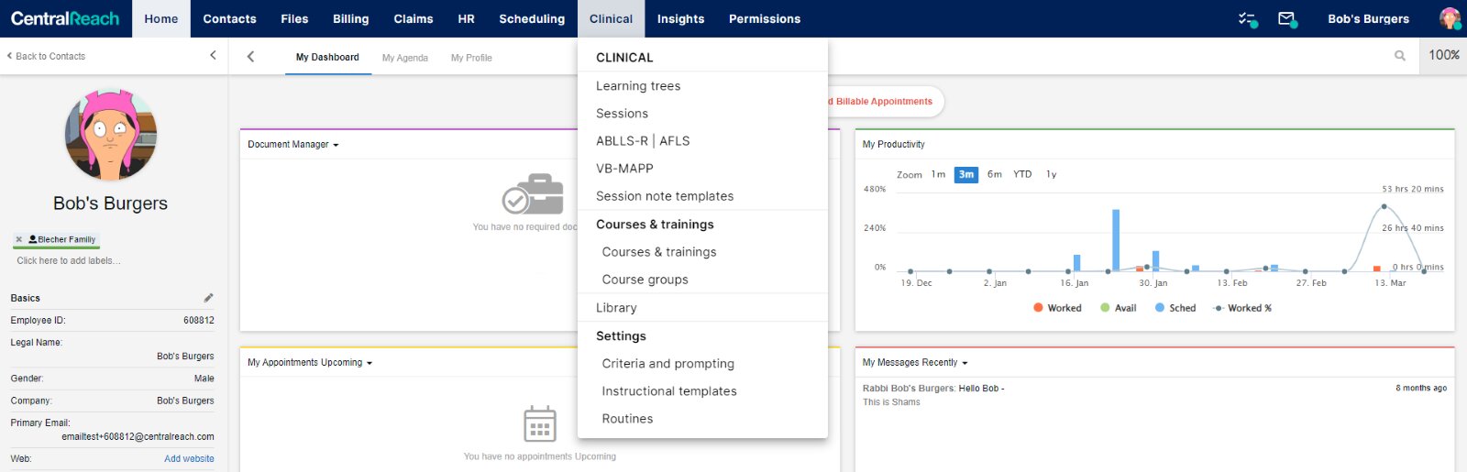Image resolution: width=1467 pixels, height=472 pixels.
Task: Collapse the contact sidebar panel
Action: 213,56
